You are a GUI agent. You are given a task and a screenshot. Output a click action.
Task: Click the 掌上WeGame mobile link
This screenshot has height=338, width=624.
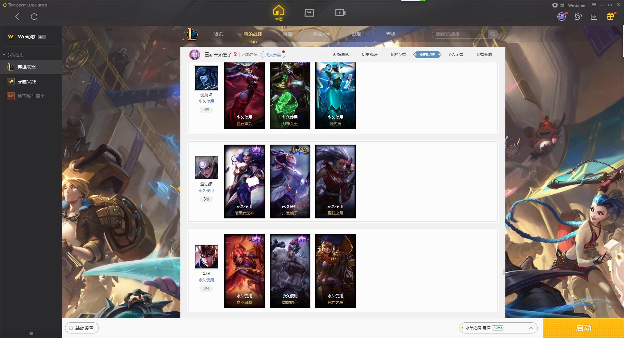pyautogui.click(x=568, y=5)
